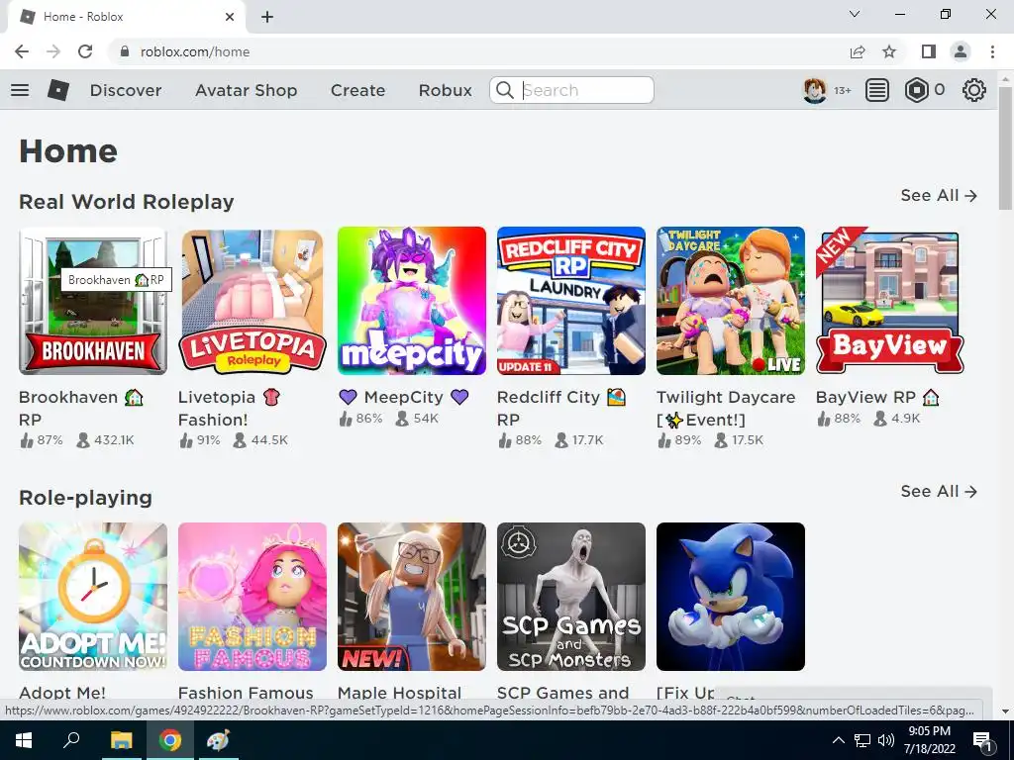
Task: Click the Roblox logo icon
Action: click(58, 90)
